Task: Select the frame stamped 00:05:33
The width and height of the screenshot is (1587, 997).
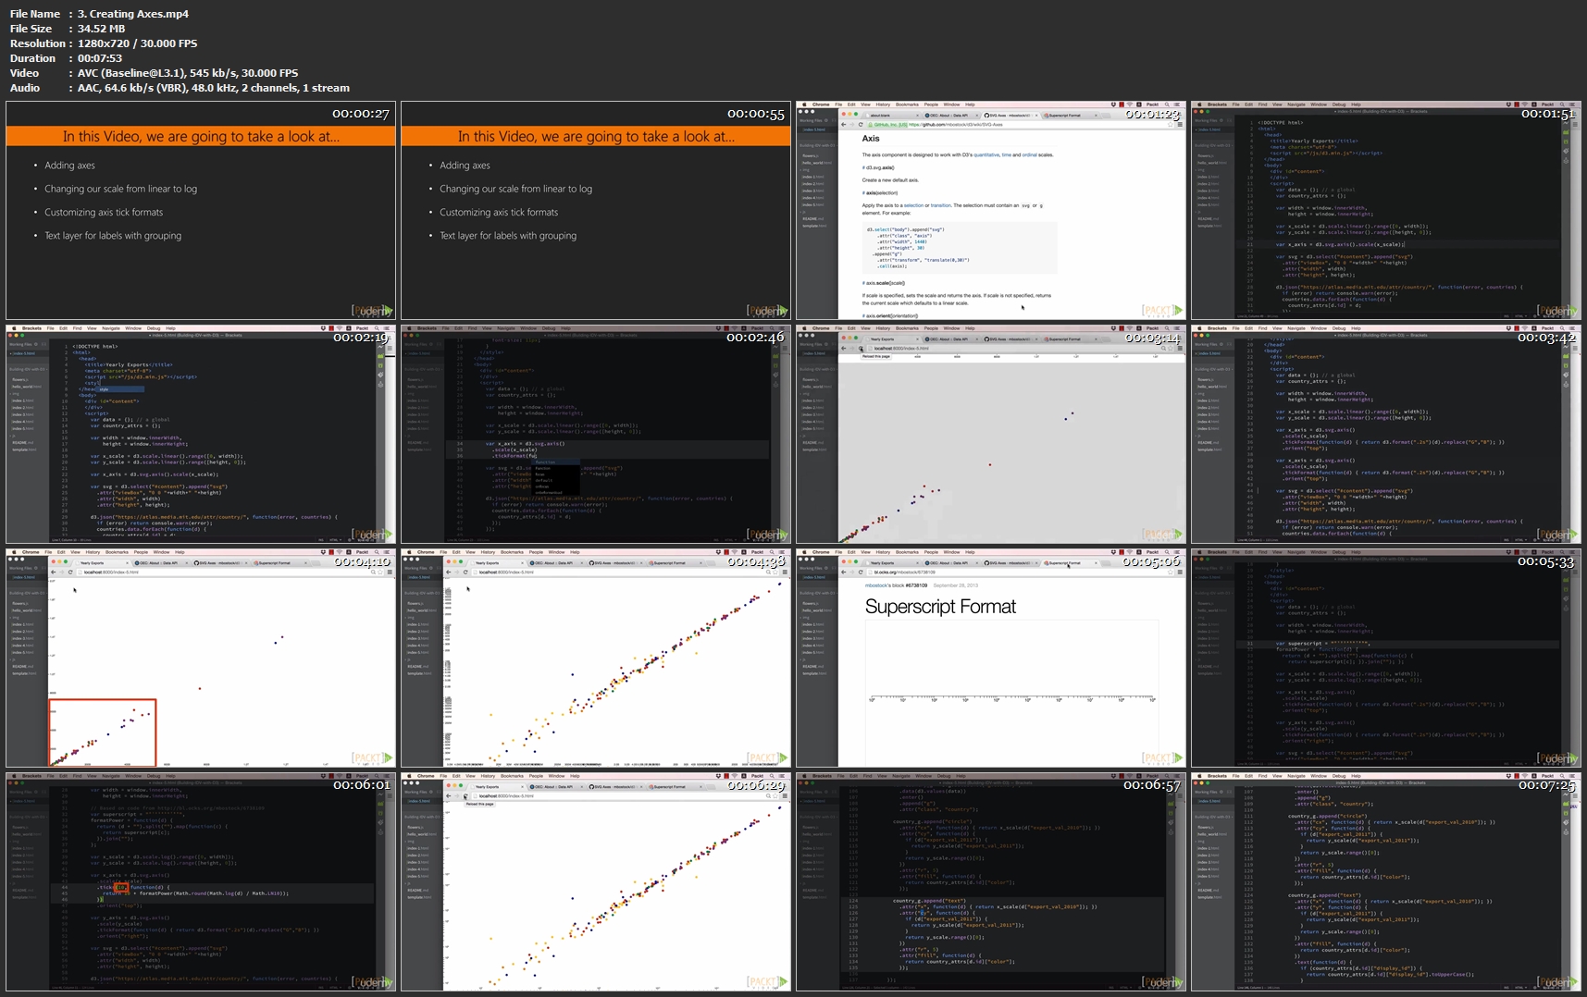Action: (x=1386, y=658)
